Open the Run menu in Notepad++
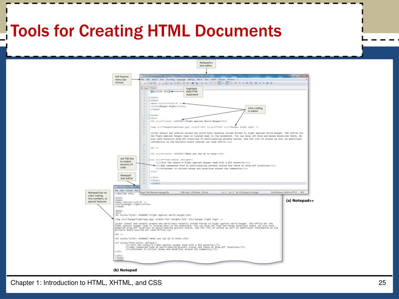 click(x=207, y=79)
